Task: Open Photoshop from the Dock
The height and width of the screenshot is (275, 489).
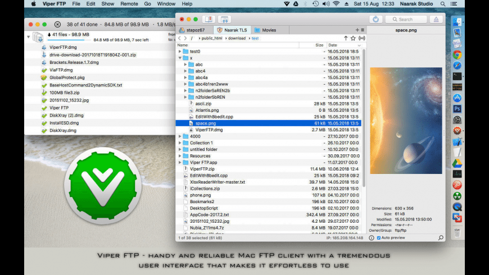Action: (x=457, y=109)
